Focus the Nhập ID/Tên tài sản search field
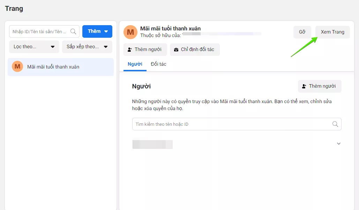Image resolution: width=359 pixels, height=210 pixels. pyautogui.click(x=40, y=31)
